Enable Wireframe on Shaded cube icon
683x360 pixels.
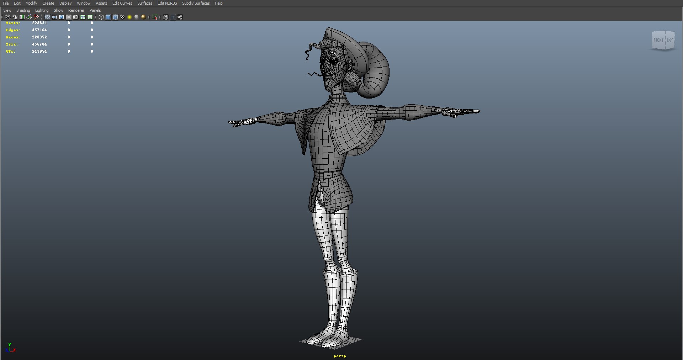[x=115, y=17]
